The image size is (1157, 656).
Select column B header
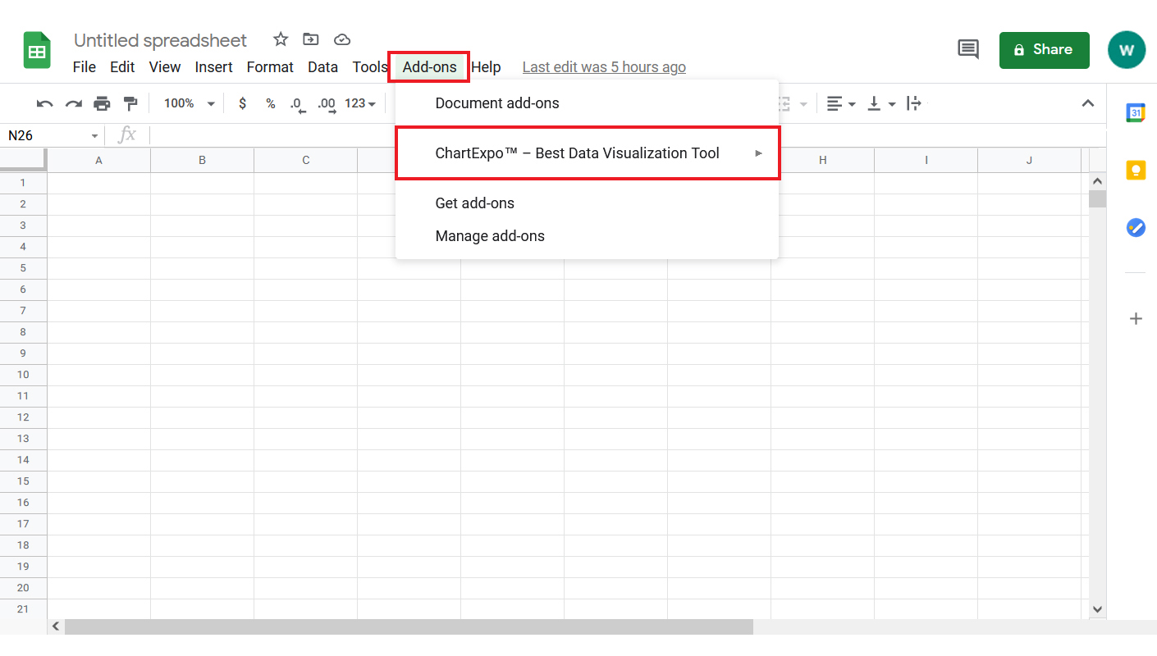[203, 161]
